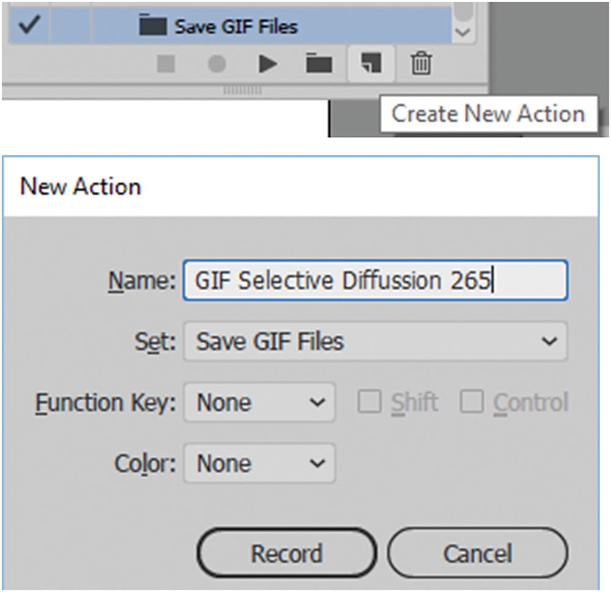Image resolution: width=611 pixels, height=592 pixels.
Task: Click the Create New Action icon
Action: point(371,62)
